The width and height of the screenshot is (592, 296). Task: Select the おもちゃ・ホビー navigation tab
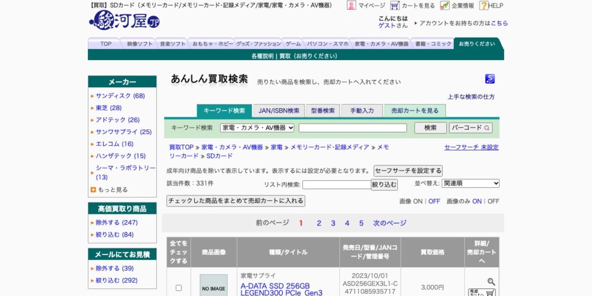(213, 44)
